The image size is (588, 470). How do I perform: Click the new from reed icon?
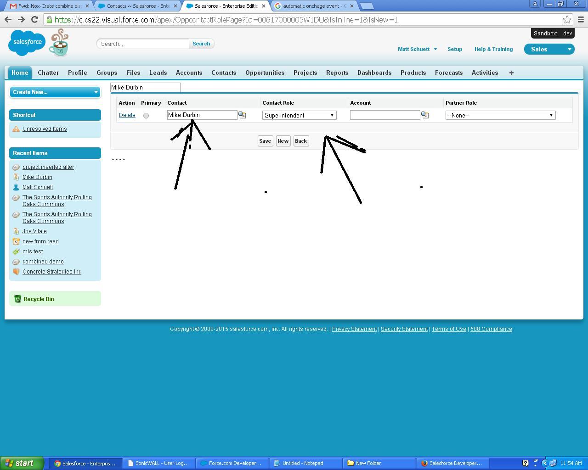tap(16, 241)
